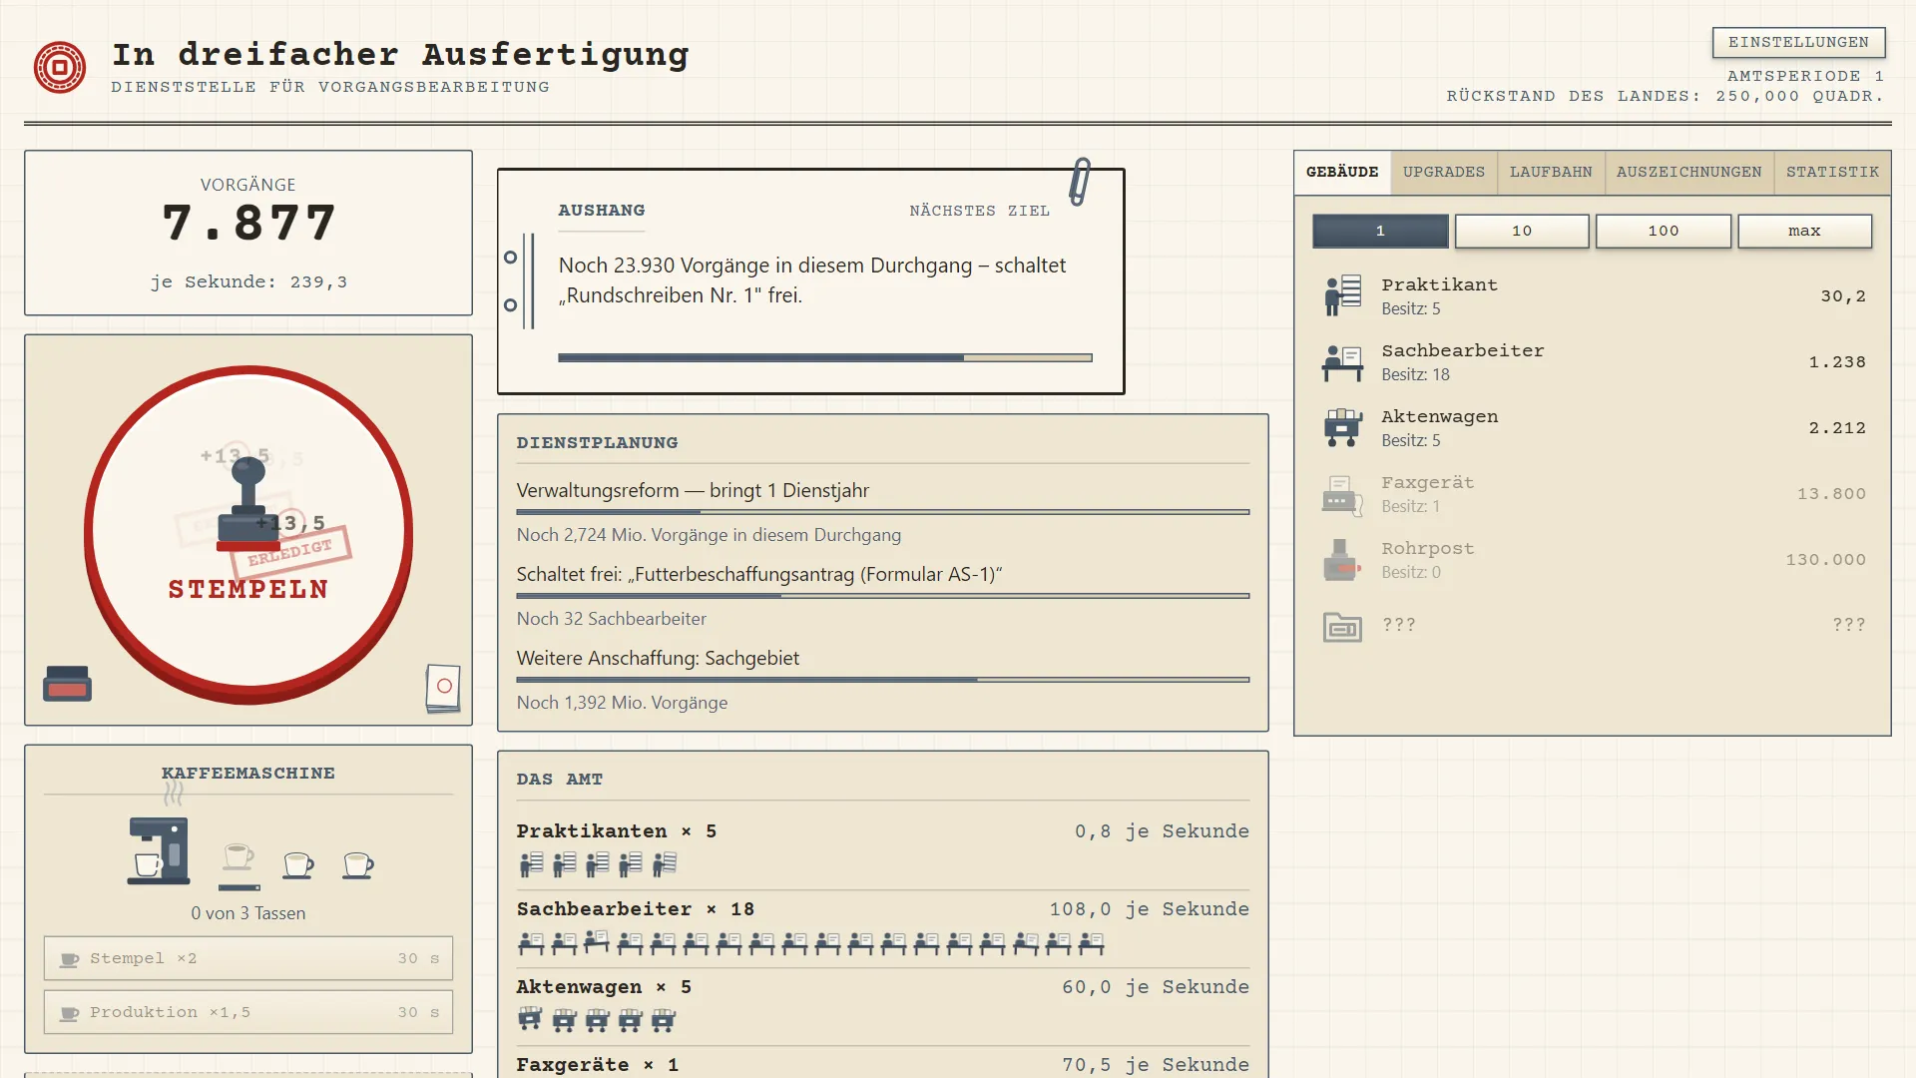Open the Upgrades tab
Image resolution: width=1916 pixels, height=1078 pixels.
click(x=1444, y=173)
